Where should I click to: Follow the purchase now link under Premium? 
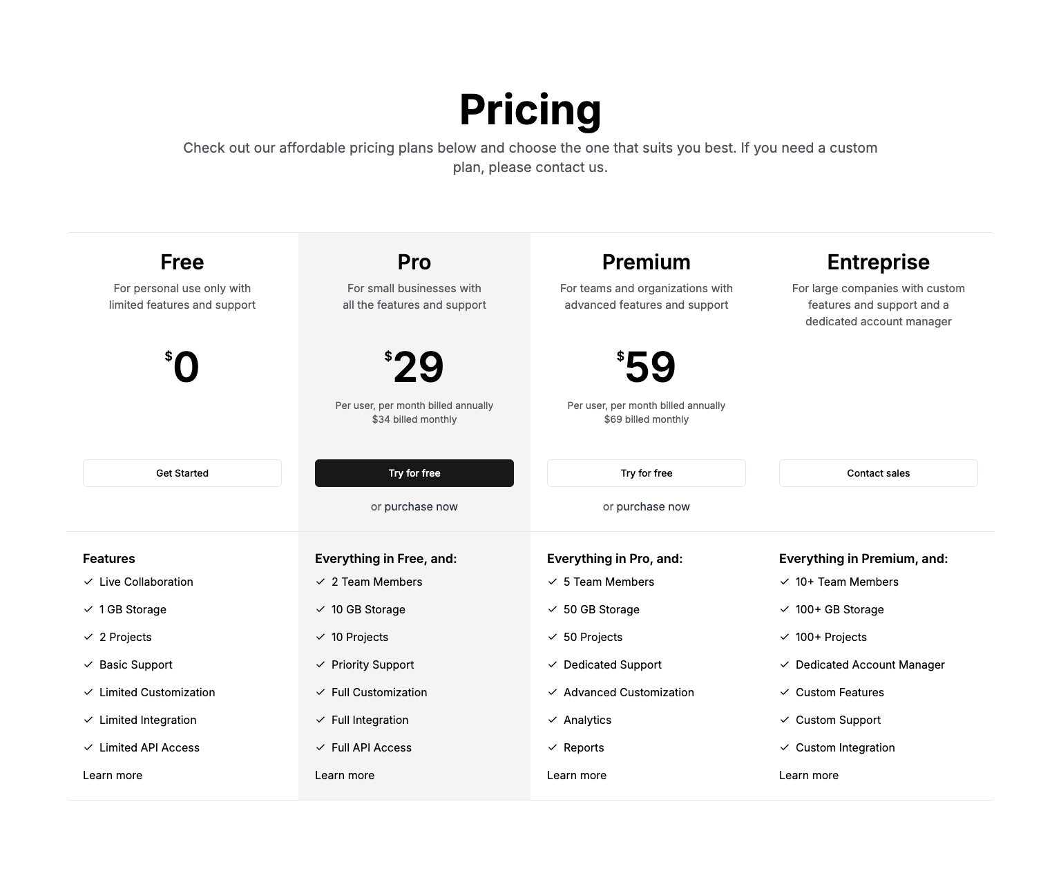tap(653, 506)
